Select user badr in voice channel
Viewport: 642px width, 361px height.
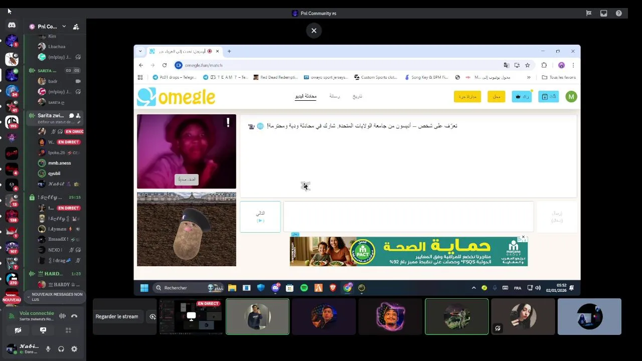(59, 81)
